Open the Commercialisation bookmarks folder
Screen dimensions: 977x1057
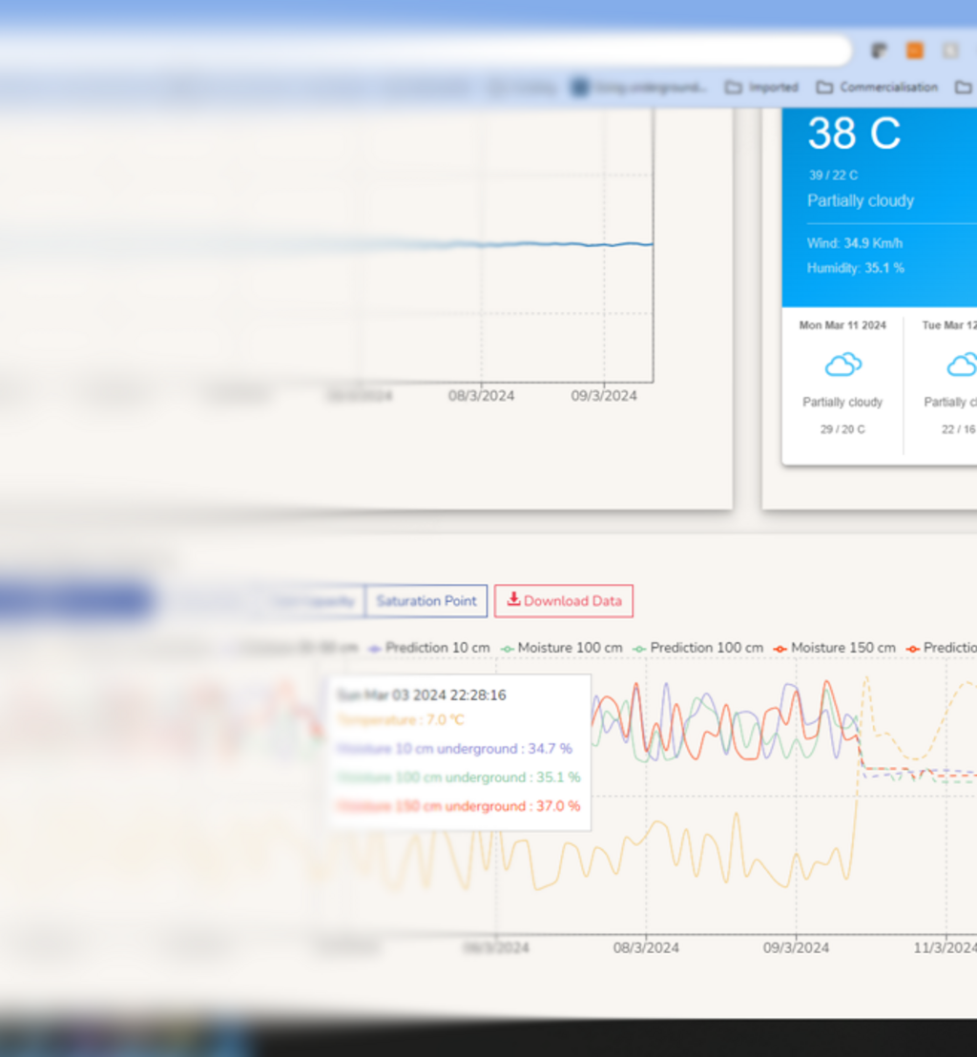(878, 88)
